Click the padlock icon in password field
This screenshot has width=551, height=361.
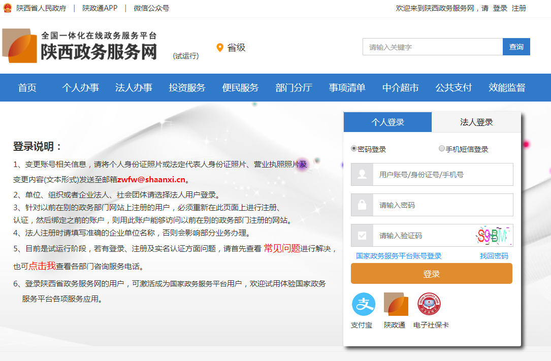tap(362, 205)
